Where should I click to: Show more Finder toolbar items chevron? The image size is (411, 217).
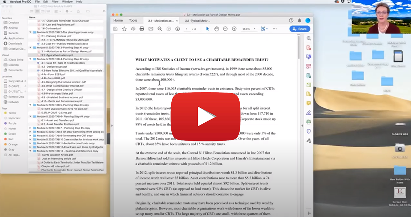tap(104, 11)
